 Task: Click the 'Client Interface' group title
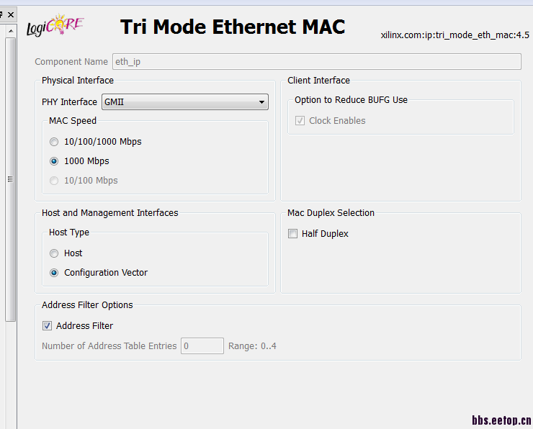coord(318,81)
